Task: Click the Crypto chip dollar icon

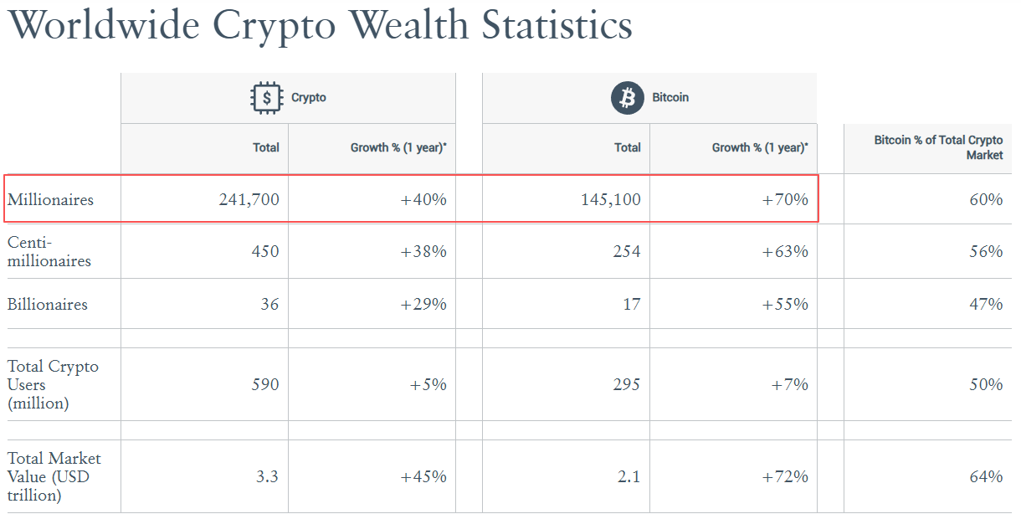Action: pyautogui.click(x=267, y=98)
